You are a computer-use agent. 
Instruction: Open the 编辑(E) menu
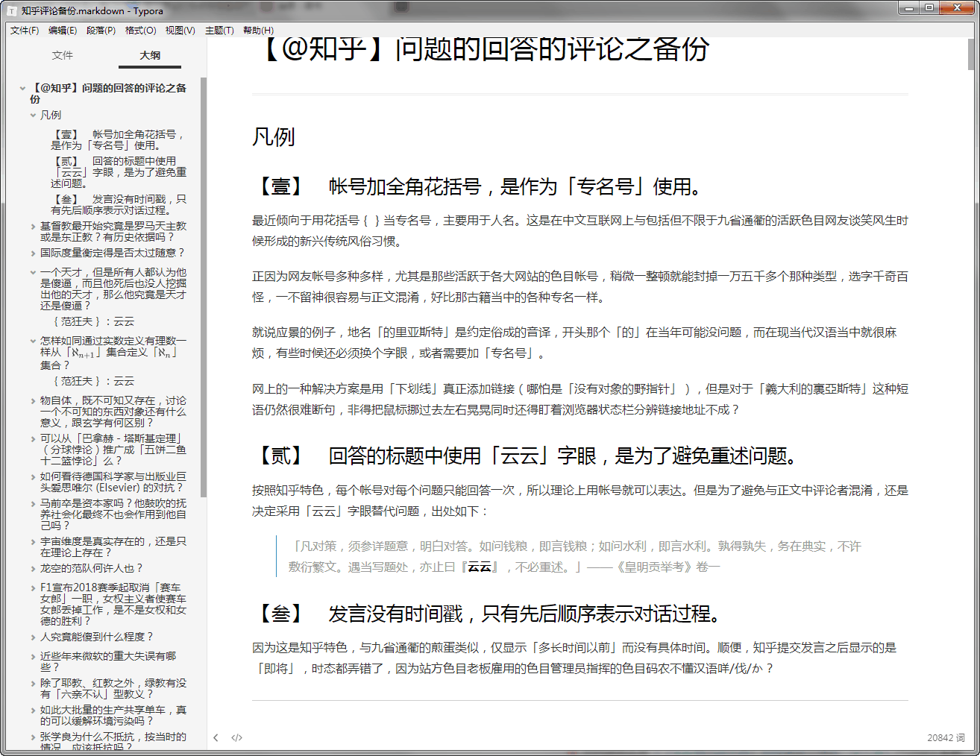click(x=63, y=31)
